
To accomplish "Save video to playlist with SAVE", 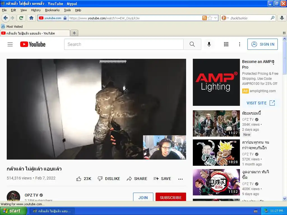I will 162,179.
